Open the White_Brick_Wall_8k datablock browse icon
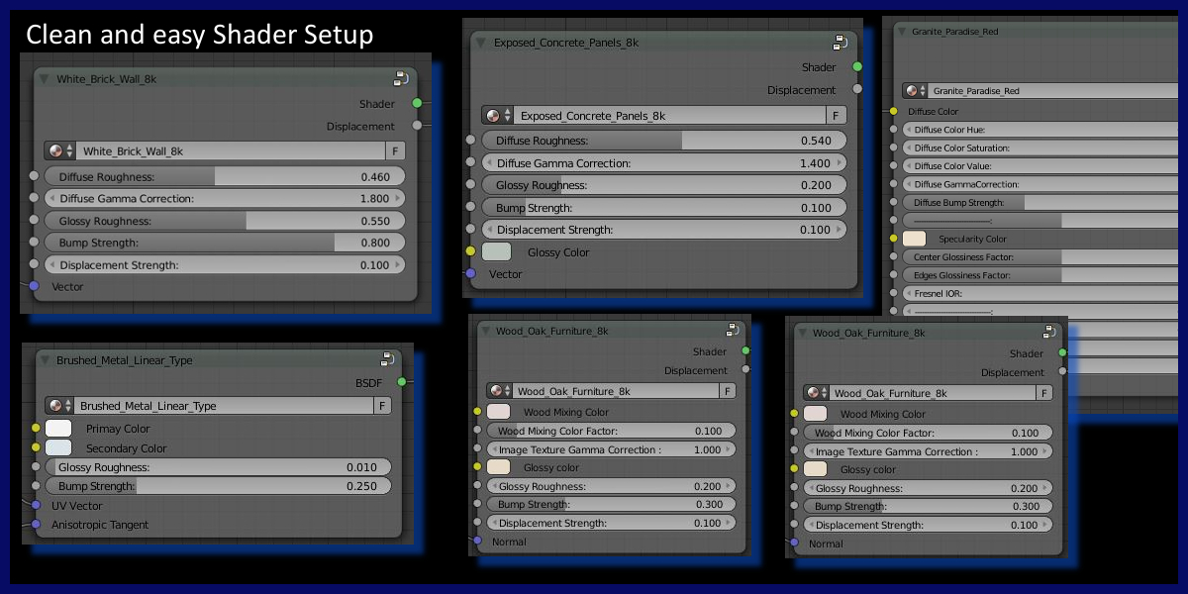 click(58, 150)
